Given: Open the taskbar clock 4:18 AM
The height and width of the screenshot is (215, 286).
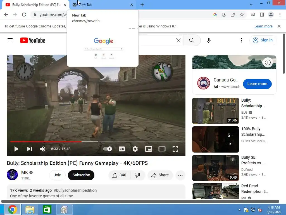Looking at the screenshot, I should click(274, 210).
